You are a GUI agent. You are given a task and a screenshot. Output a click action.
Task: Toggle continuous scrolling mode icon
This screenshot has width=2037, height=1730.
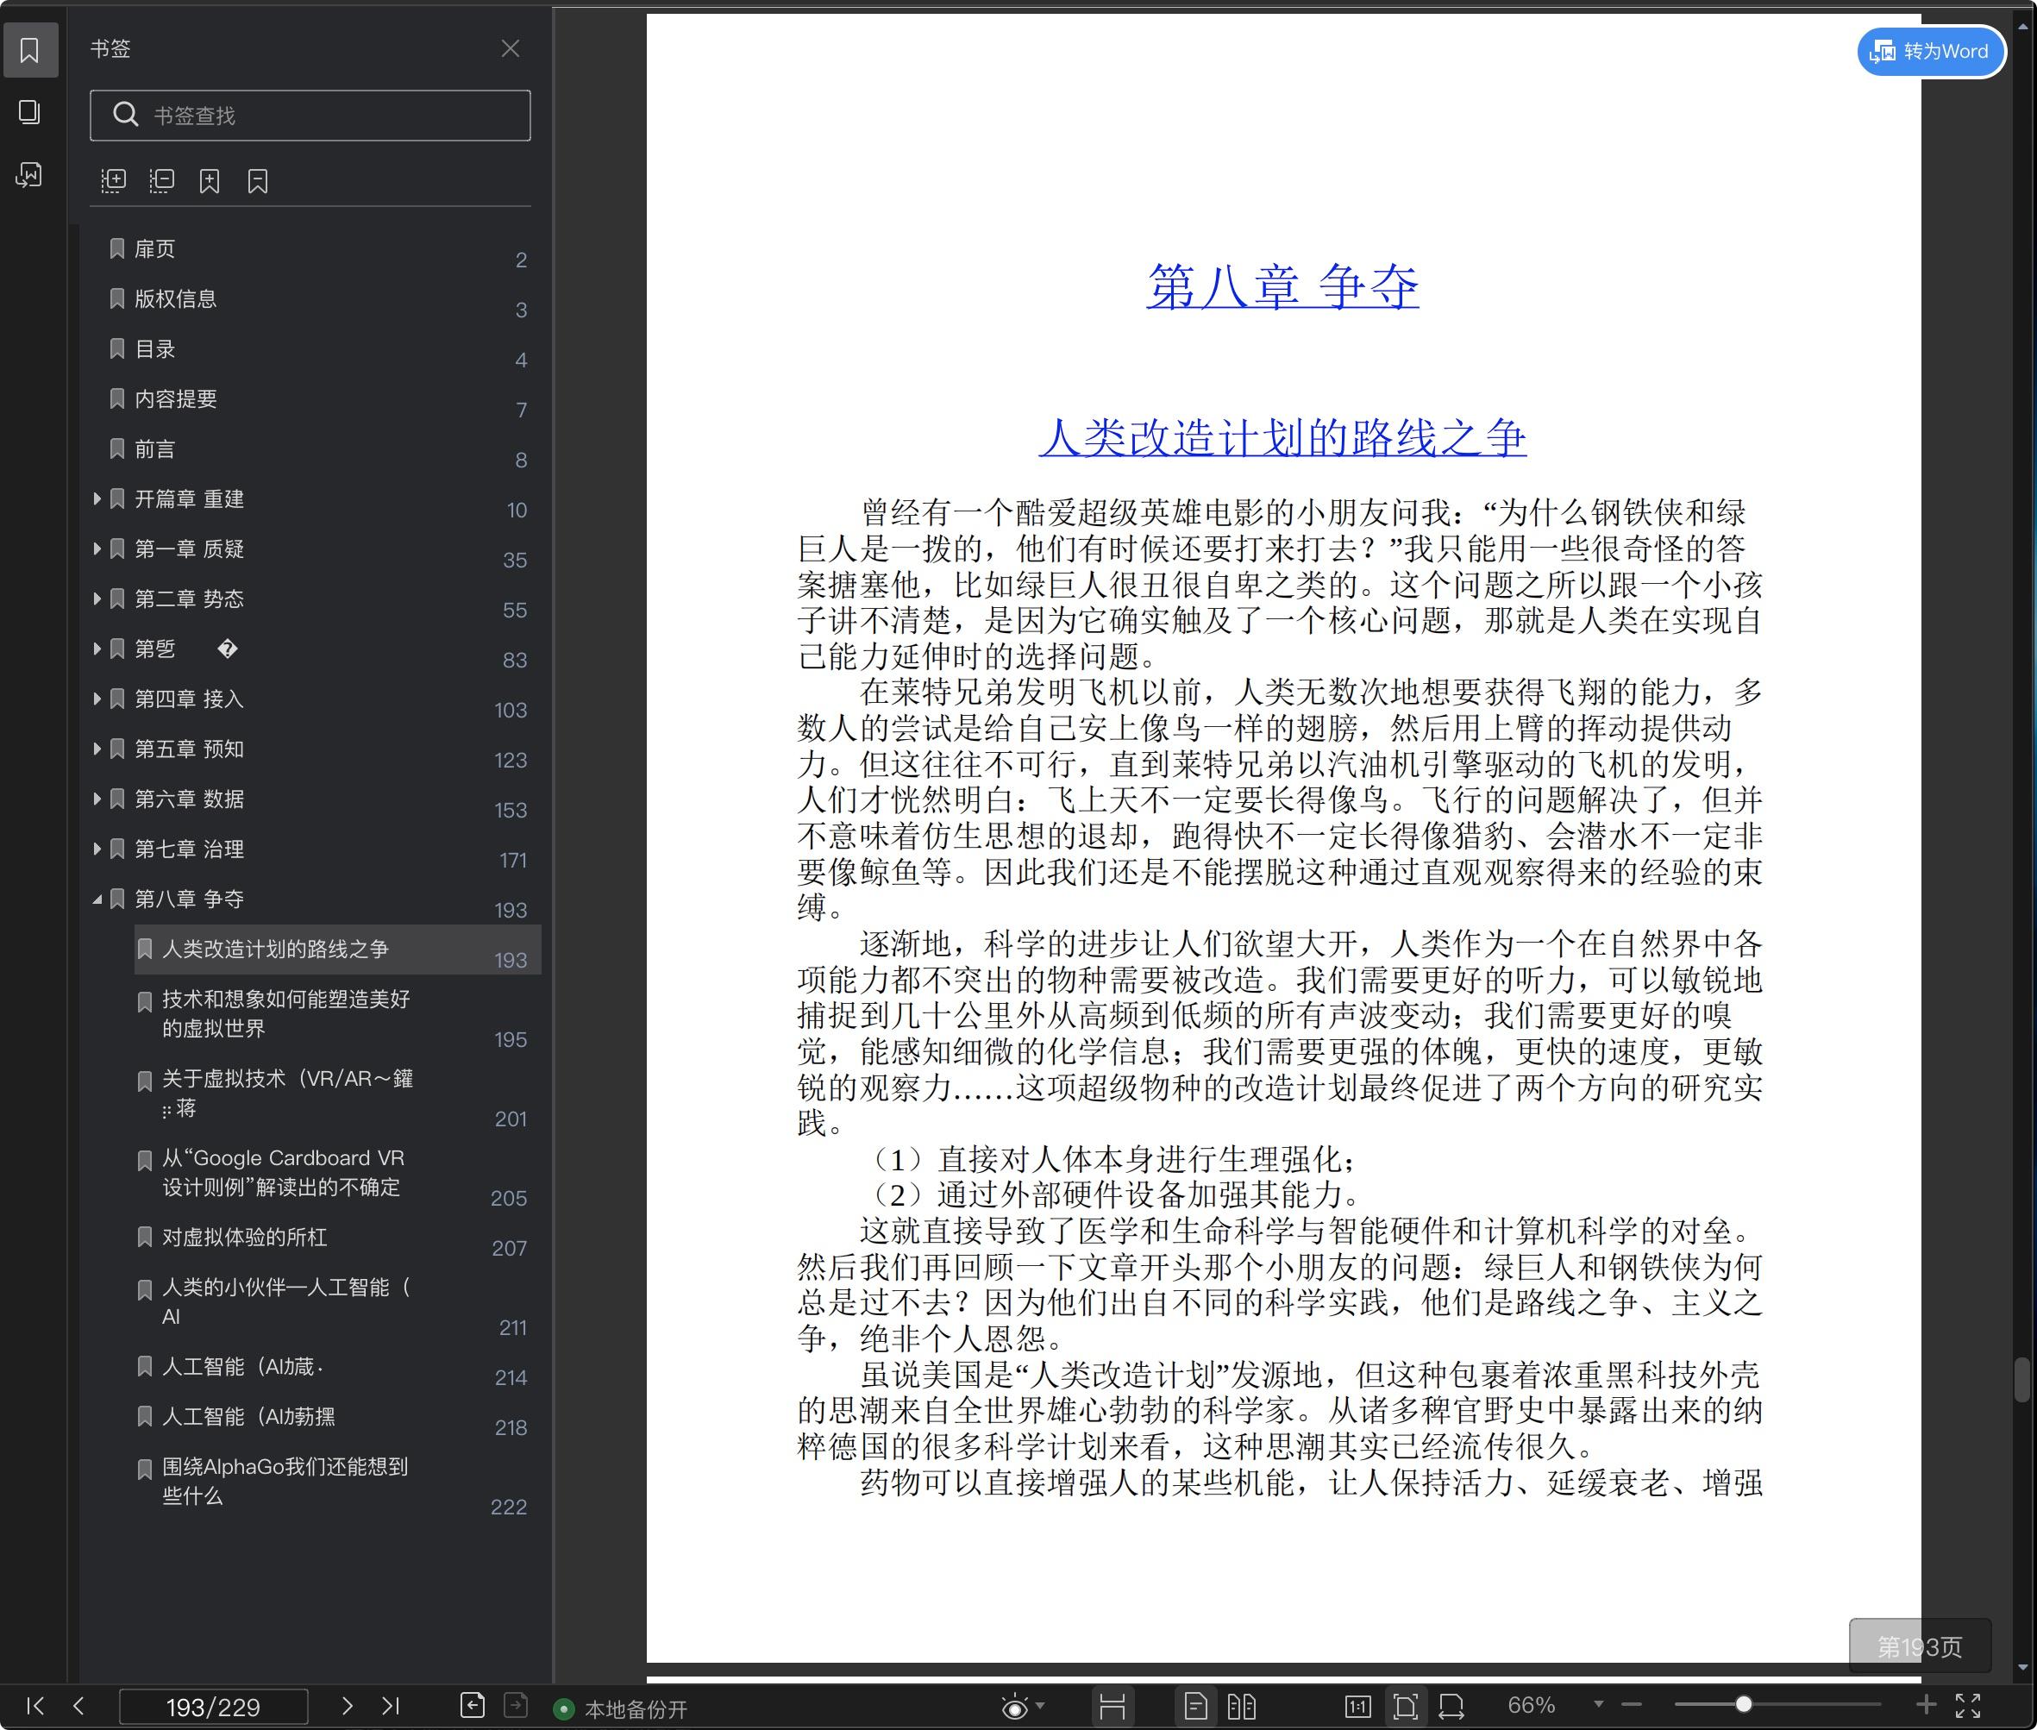tap(1113, 1707)
